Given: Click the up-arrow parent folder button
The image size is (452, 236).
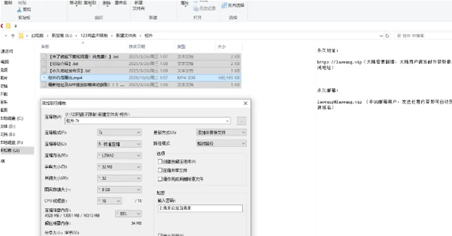Looking at the screenshot, I should [13, 36].
